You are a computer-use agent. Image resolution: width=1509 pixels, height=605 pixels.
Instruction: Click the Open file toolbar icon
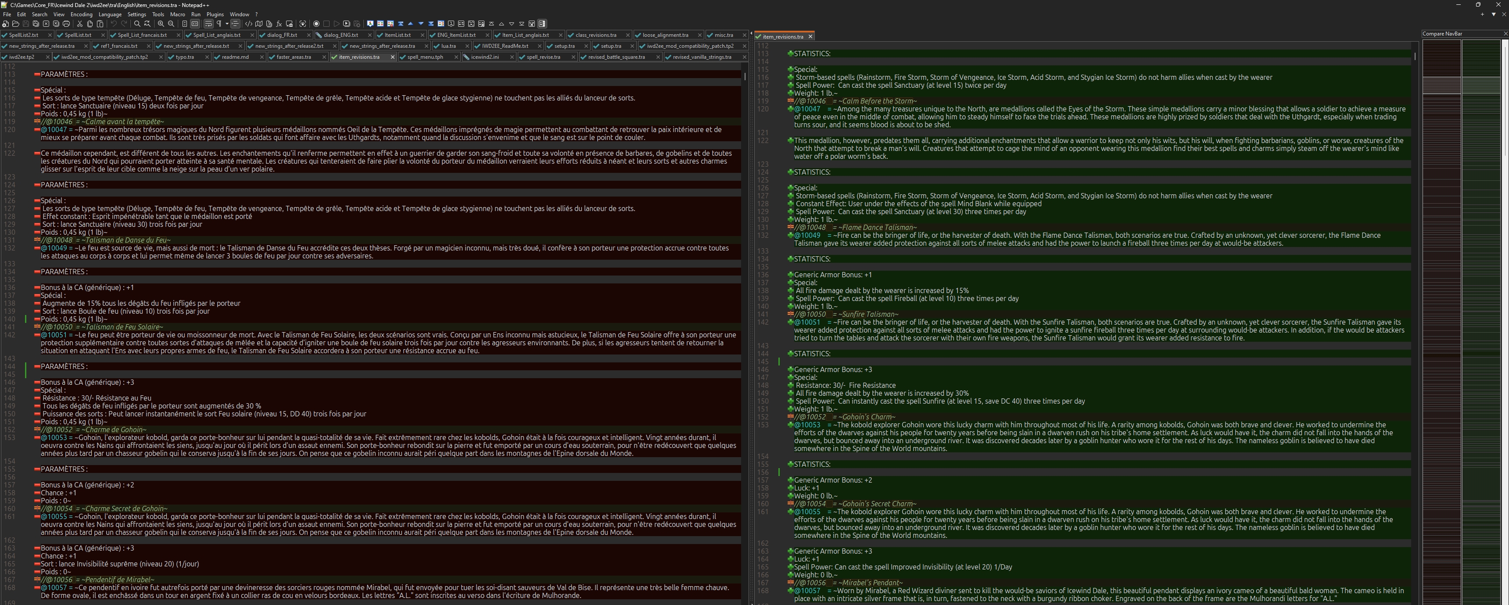[15, 24]
